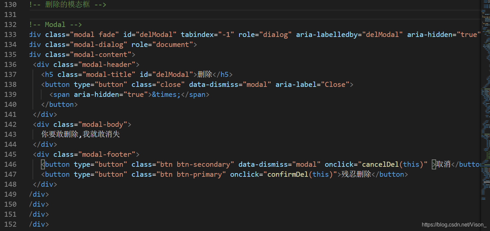
Task: Click the button text 取消 on line 146
Action: tap(443, 164)
